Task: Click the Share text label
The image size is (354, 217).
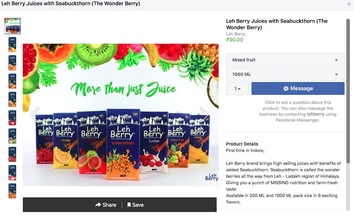Action: [x=109, y=205]
